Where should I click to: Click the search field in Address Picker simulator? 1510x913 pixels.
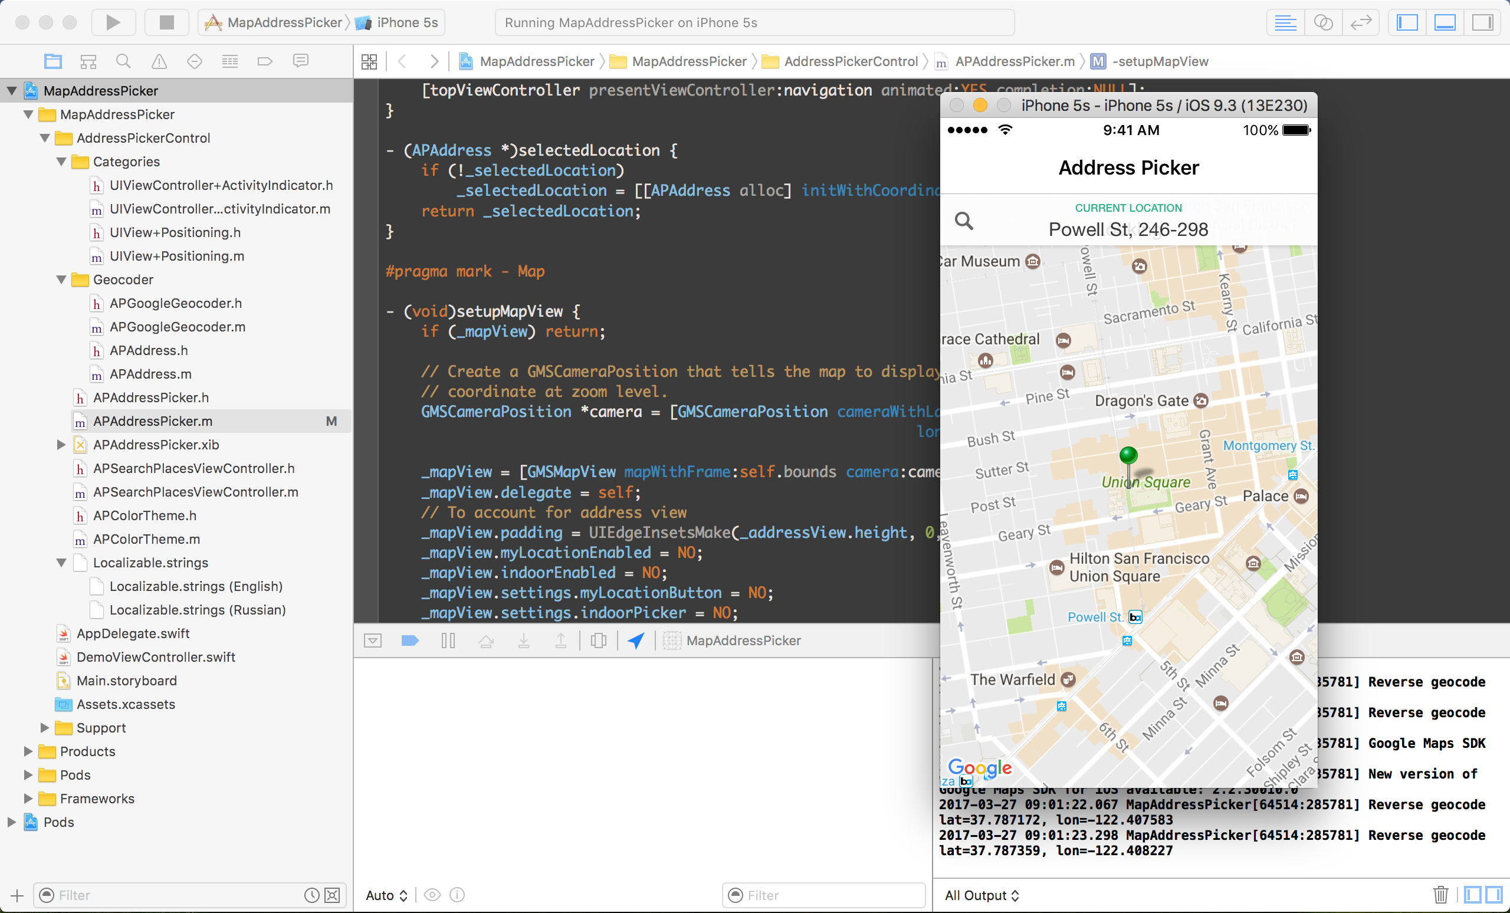coord(1130,220)
